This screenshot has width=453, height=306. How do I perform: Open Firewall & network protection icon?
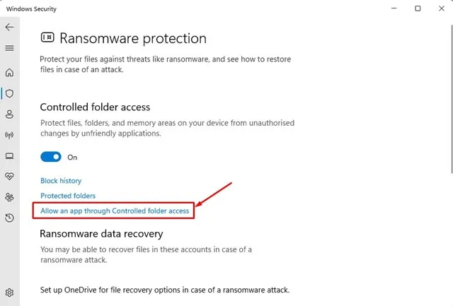point(9,135)
